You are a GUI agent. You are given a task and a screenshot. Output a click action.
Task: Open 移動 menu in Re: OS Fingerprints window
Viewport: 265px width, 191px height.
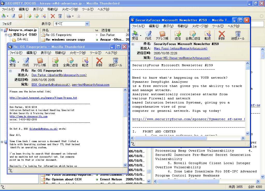[x=60, y=53]
